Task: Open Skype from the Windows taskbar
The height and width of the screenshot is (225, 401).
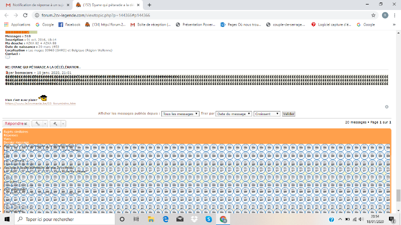Action: tap(209, 219)
